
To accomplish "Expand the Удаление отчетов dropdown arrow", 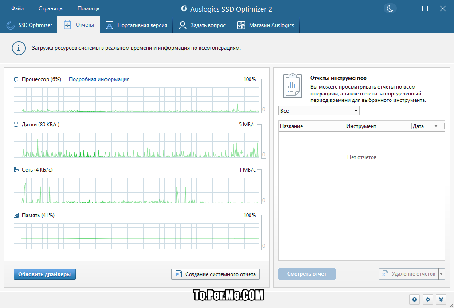I will pyautogui.click(x=441, y=274).
